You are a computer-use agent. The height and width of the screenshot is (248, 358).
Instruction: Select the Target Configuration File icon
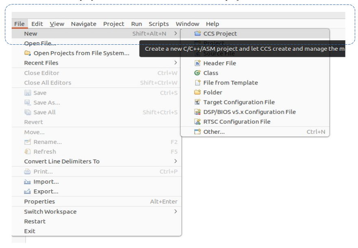click(197, 102)
